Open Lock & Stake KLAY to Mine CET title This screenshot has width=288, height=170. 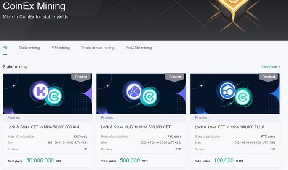pos(136,127)
